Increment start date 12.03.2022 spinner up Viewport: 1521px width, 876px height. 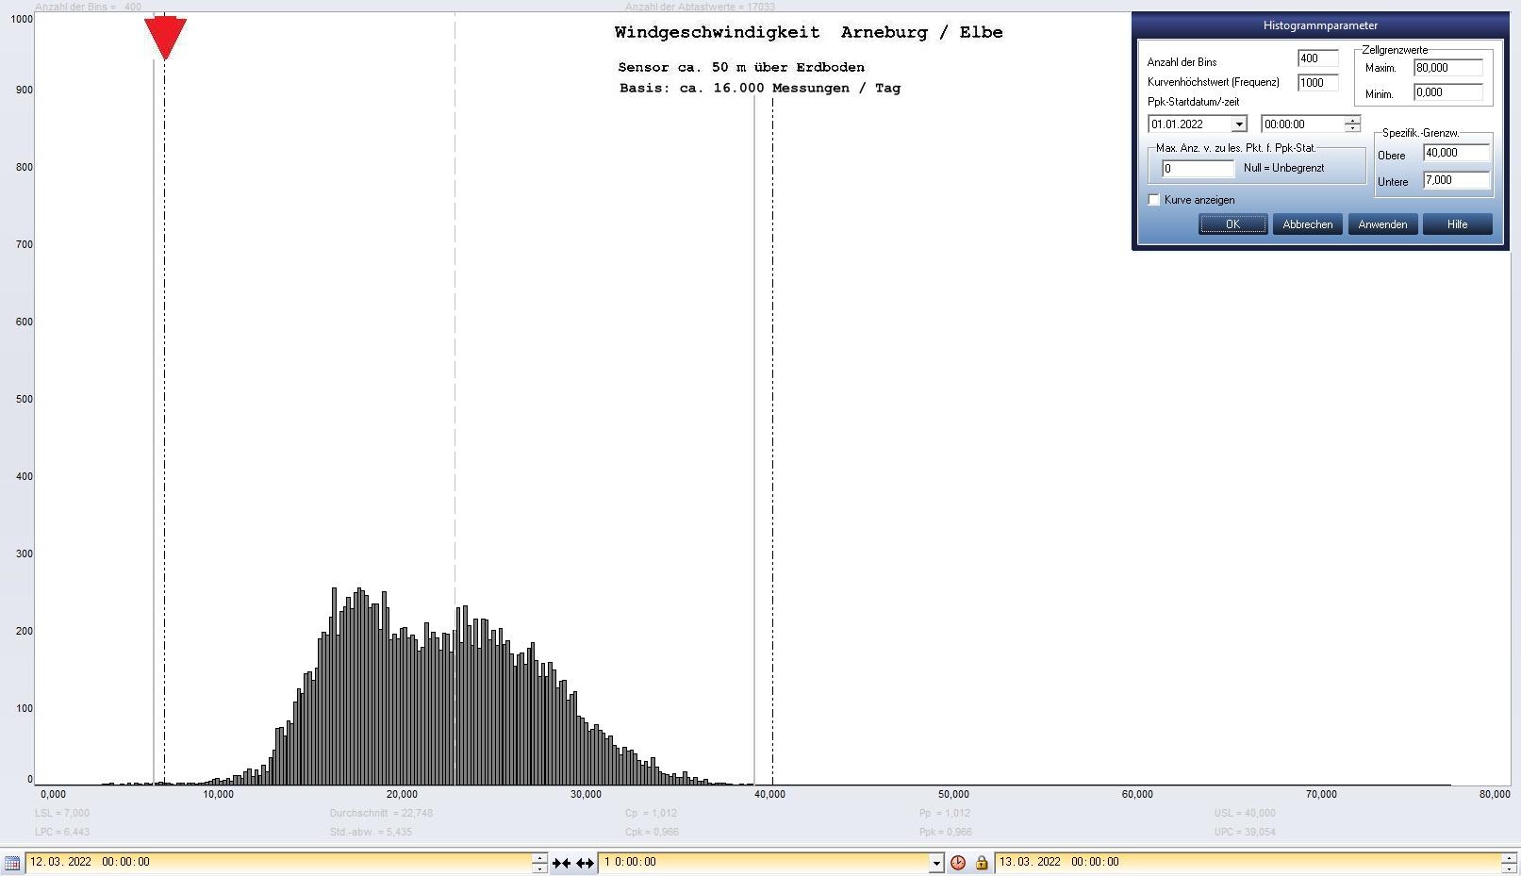(x=539, y=857)
